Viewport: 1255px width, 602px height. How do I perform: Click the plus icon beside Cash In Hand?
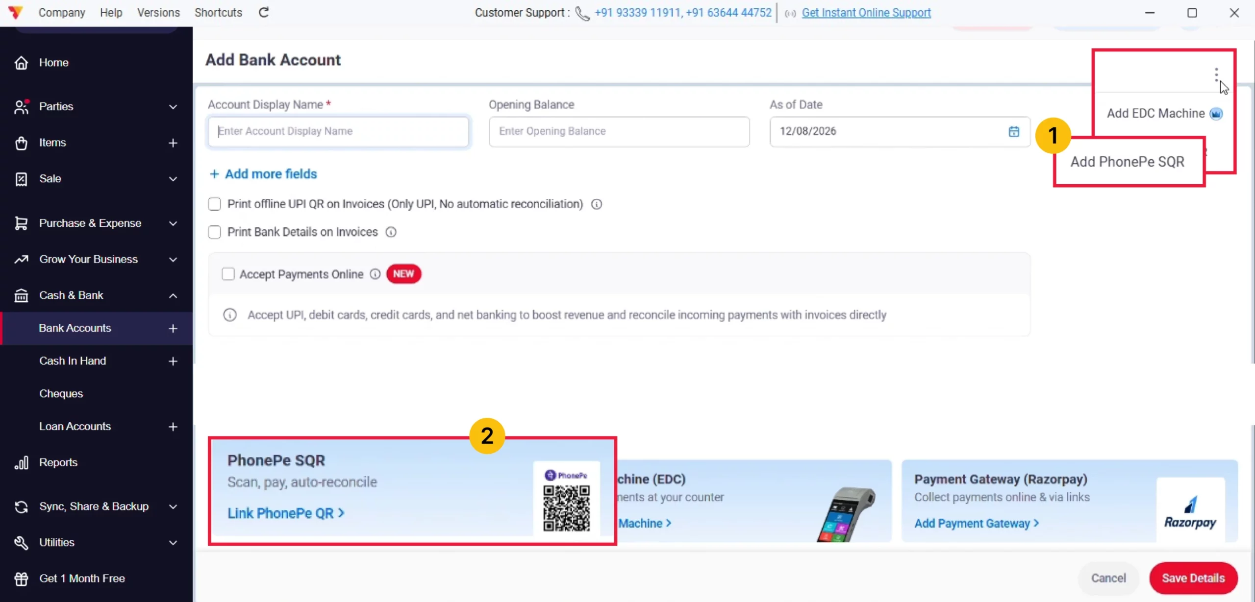pos(173,361)
